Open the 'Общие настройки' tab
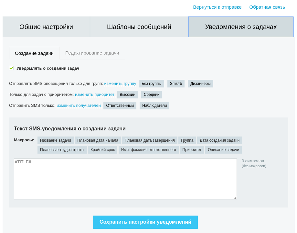The height and width of the screenshot is (233, 297). pyautogui.click(x=46, y=27)
